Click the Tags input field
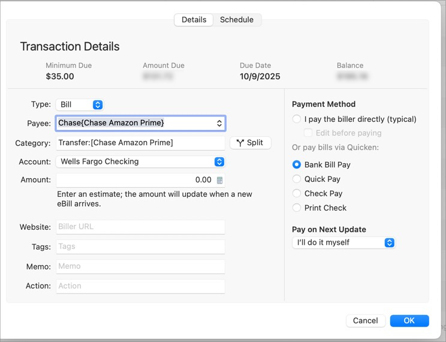This screenshot has width=446, height=342. pos(140,246)
